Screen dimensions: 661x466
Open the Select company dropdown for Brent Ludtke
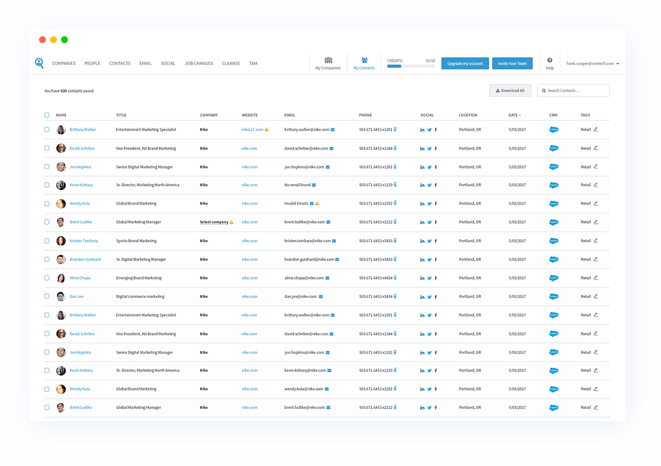(x=214, y=222)
